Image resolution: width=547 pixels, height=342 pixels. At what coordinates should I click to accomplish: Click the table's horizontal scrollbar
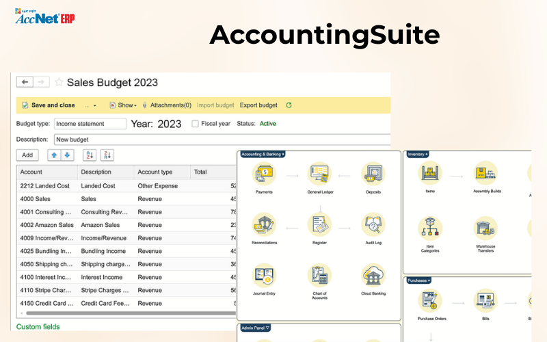(131, 313)
